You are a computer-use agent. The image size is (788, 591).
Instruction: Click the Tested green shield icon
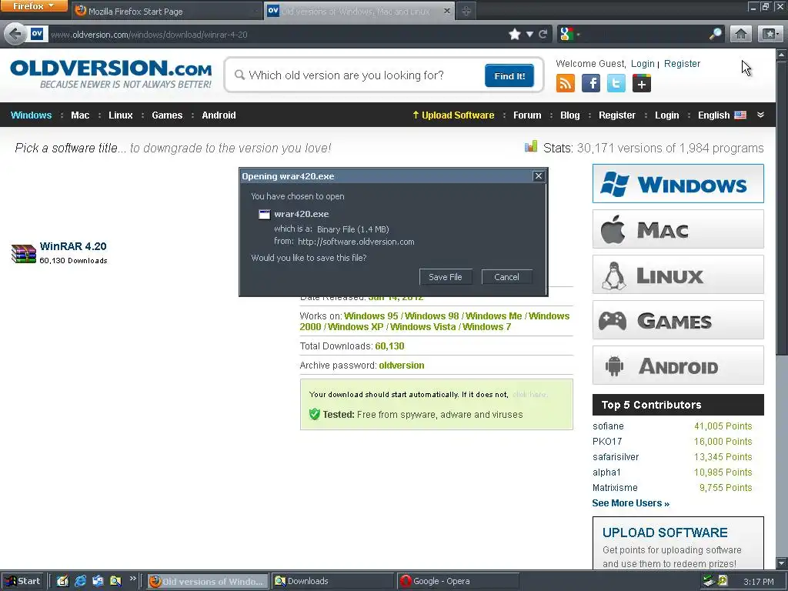tap(315, 414)
